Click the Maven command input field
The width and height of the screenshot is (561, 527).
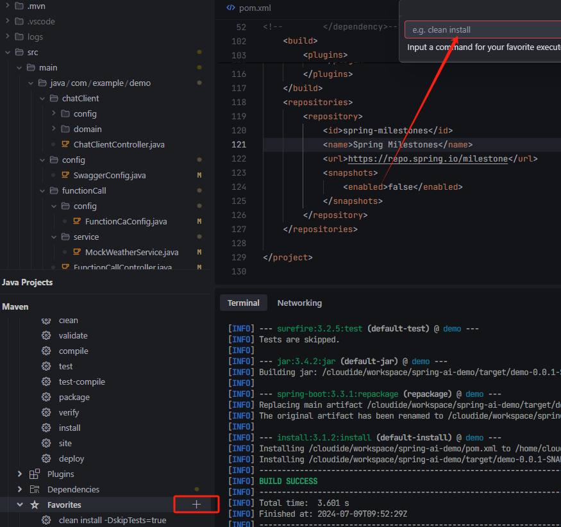click(x=482, y=29)
